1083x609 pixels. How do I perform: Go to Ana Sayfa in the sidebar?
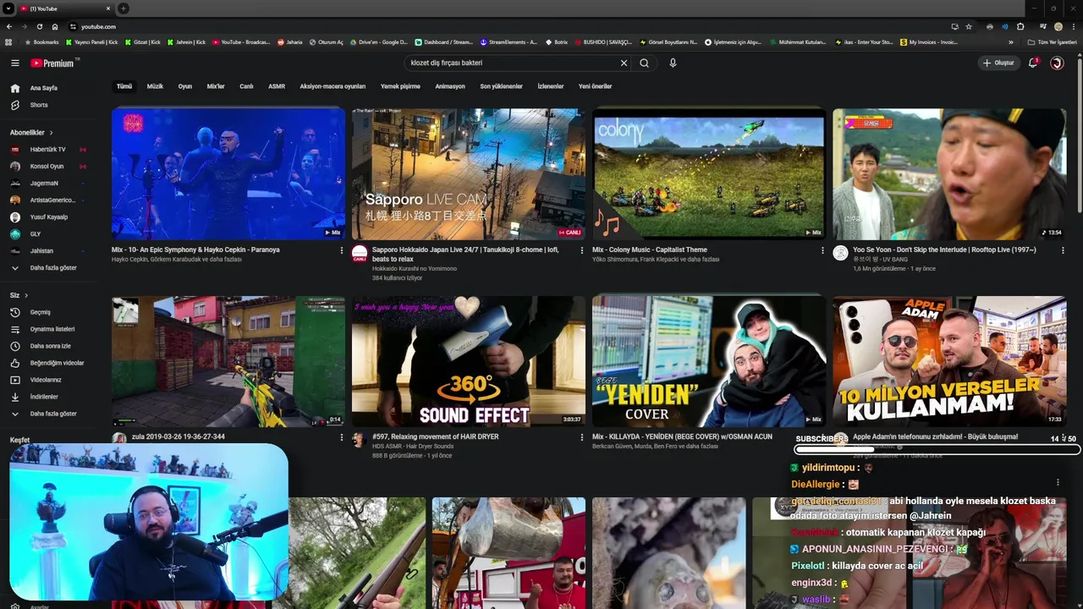tap(44, 88)
